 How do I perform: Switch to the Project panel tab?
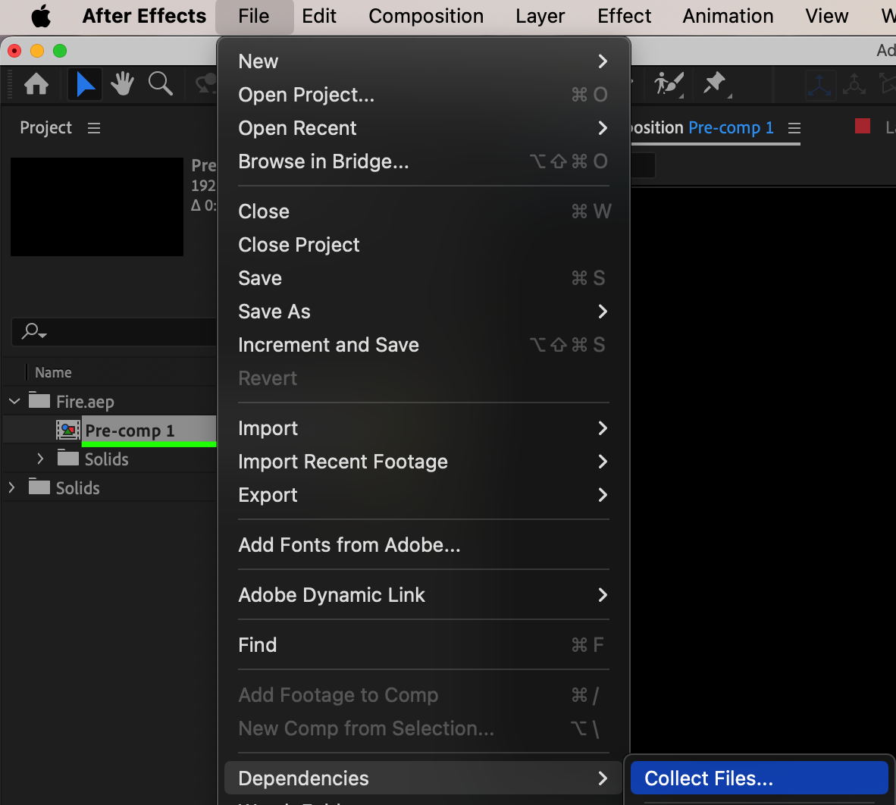coord(45,127)
